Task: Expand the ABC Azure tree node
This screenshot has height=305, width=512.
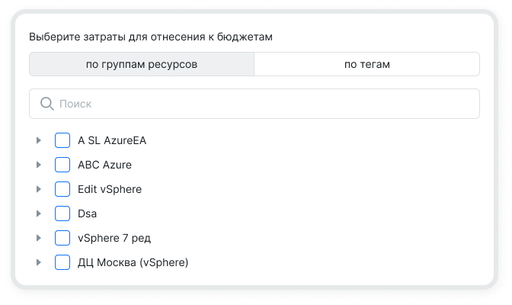Action: tap(38, 165)
